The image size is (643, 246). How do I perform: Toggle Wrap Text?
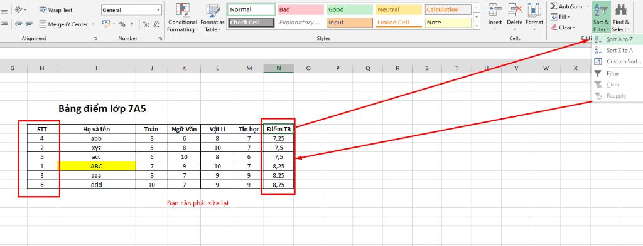[x=56, y=9]
